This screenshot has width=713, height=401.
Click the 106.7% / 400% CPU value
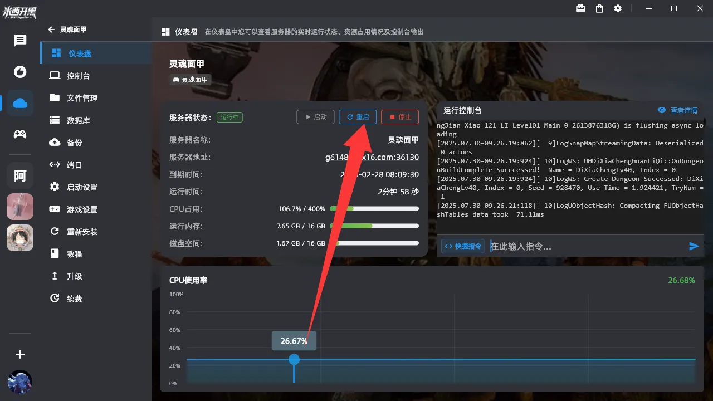pyautogui.click(x=302, y=209)
